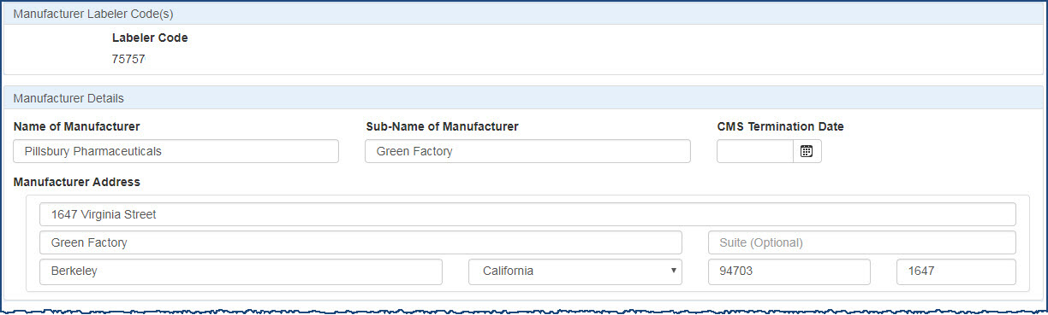Click the Manufacturer Labeler Code(s) panel header
This screenshot has height=315, width=1048.
click(x=524, y=15)
